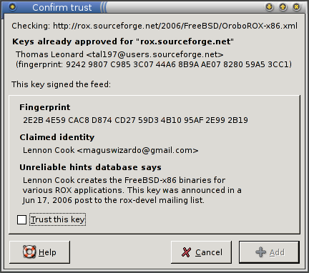Click the up-arrow title bar button
Screen dimensions: 309x273
click(x=283, y=7)
